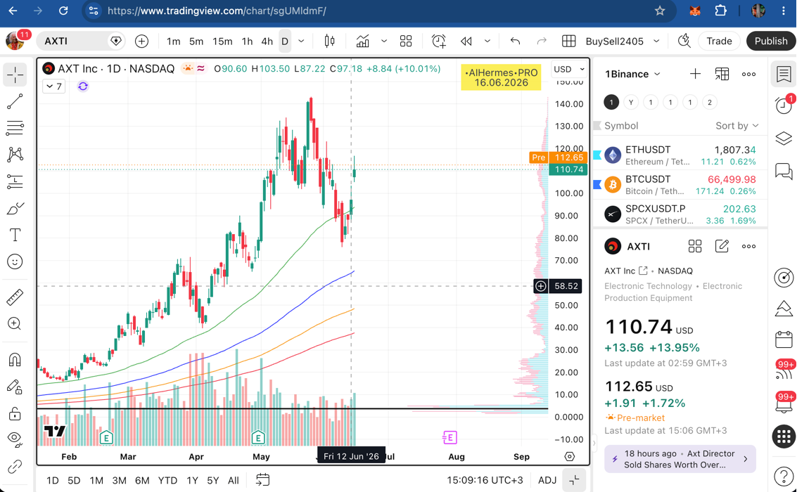Select the YTD date range
This screenshot has width=797, height=492.
point(167,480)
